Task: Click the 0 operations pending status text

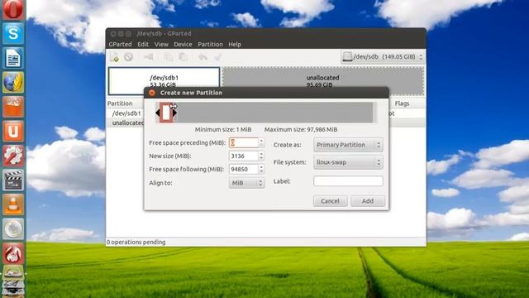Action: (x=136, y=242)
